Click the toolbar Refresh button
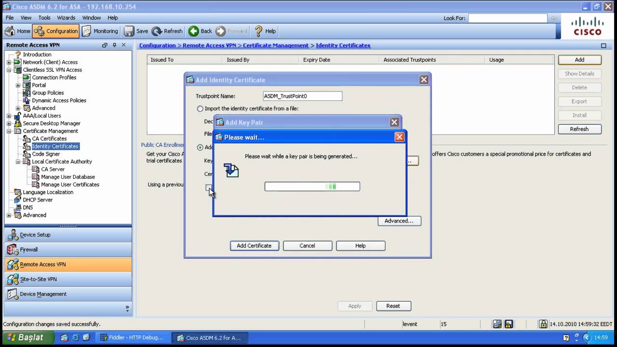This screenshot has width=617, height=347. (167, 31)
